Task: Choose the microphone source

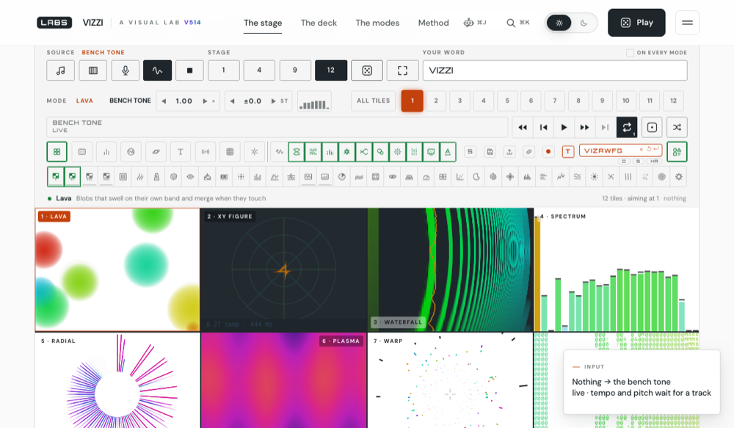Action: [125, 70]
